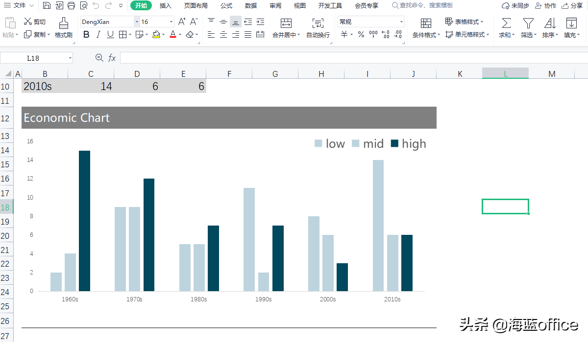Switch to 页面布局 (Page Layout) tab
588x342 pixels.
(x=196, y=5)
